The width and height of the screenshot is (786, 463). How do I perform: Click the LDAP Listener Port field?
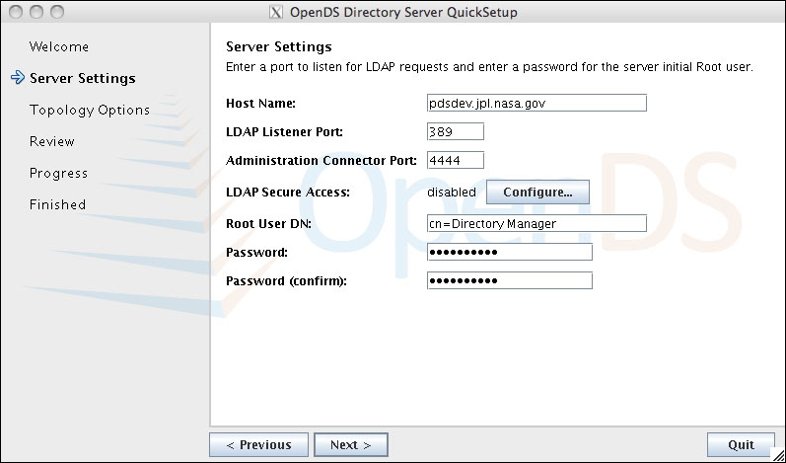pos(456,131)
